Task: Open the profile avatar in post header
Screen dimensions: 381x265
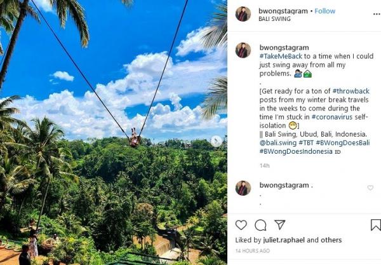Action: [x=243, y=14]
